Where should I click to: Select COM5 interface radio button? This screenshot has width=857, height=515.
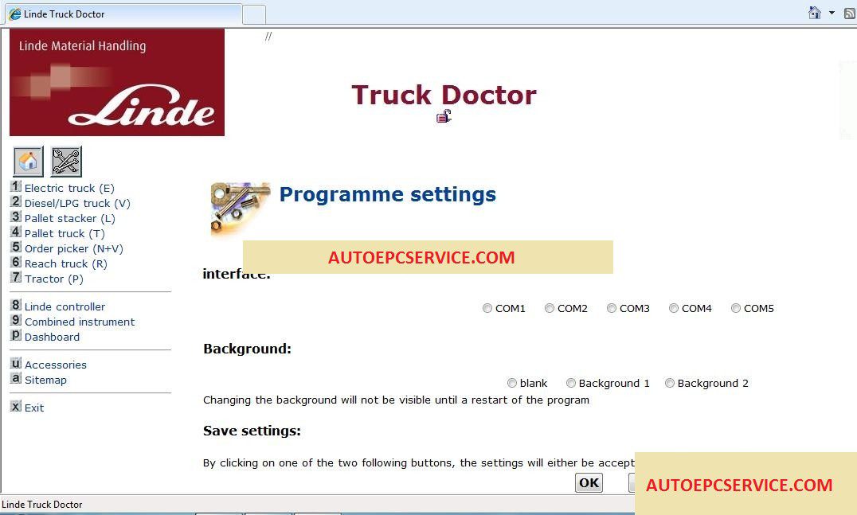[736, 308]
